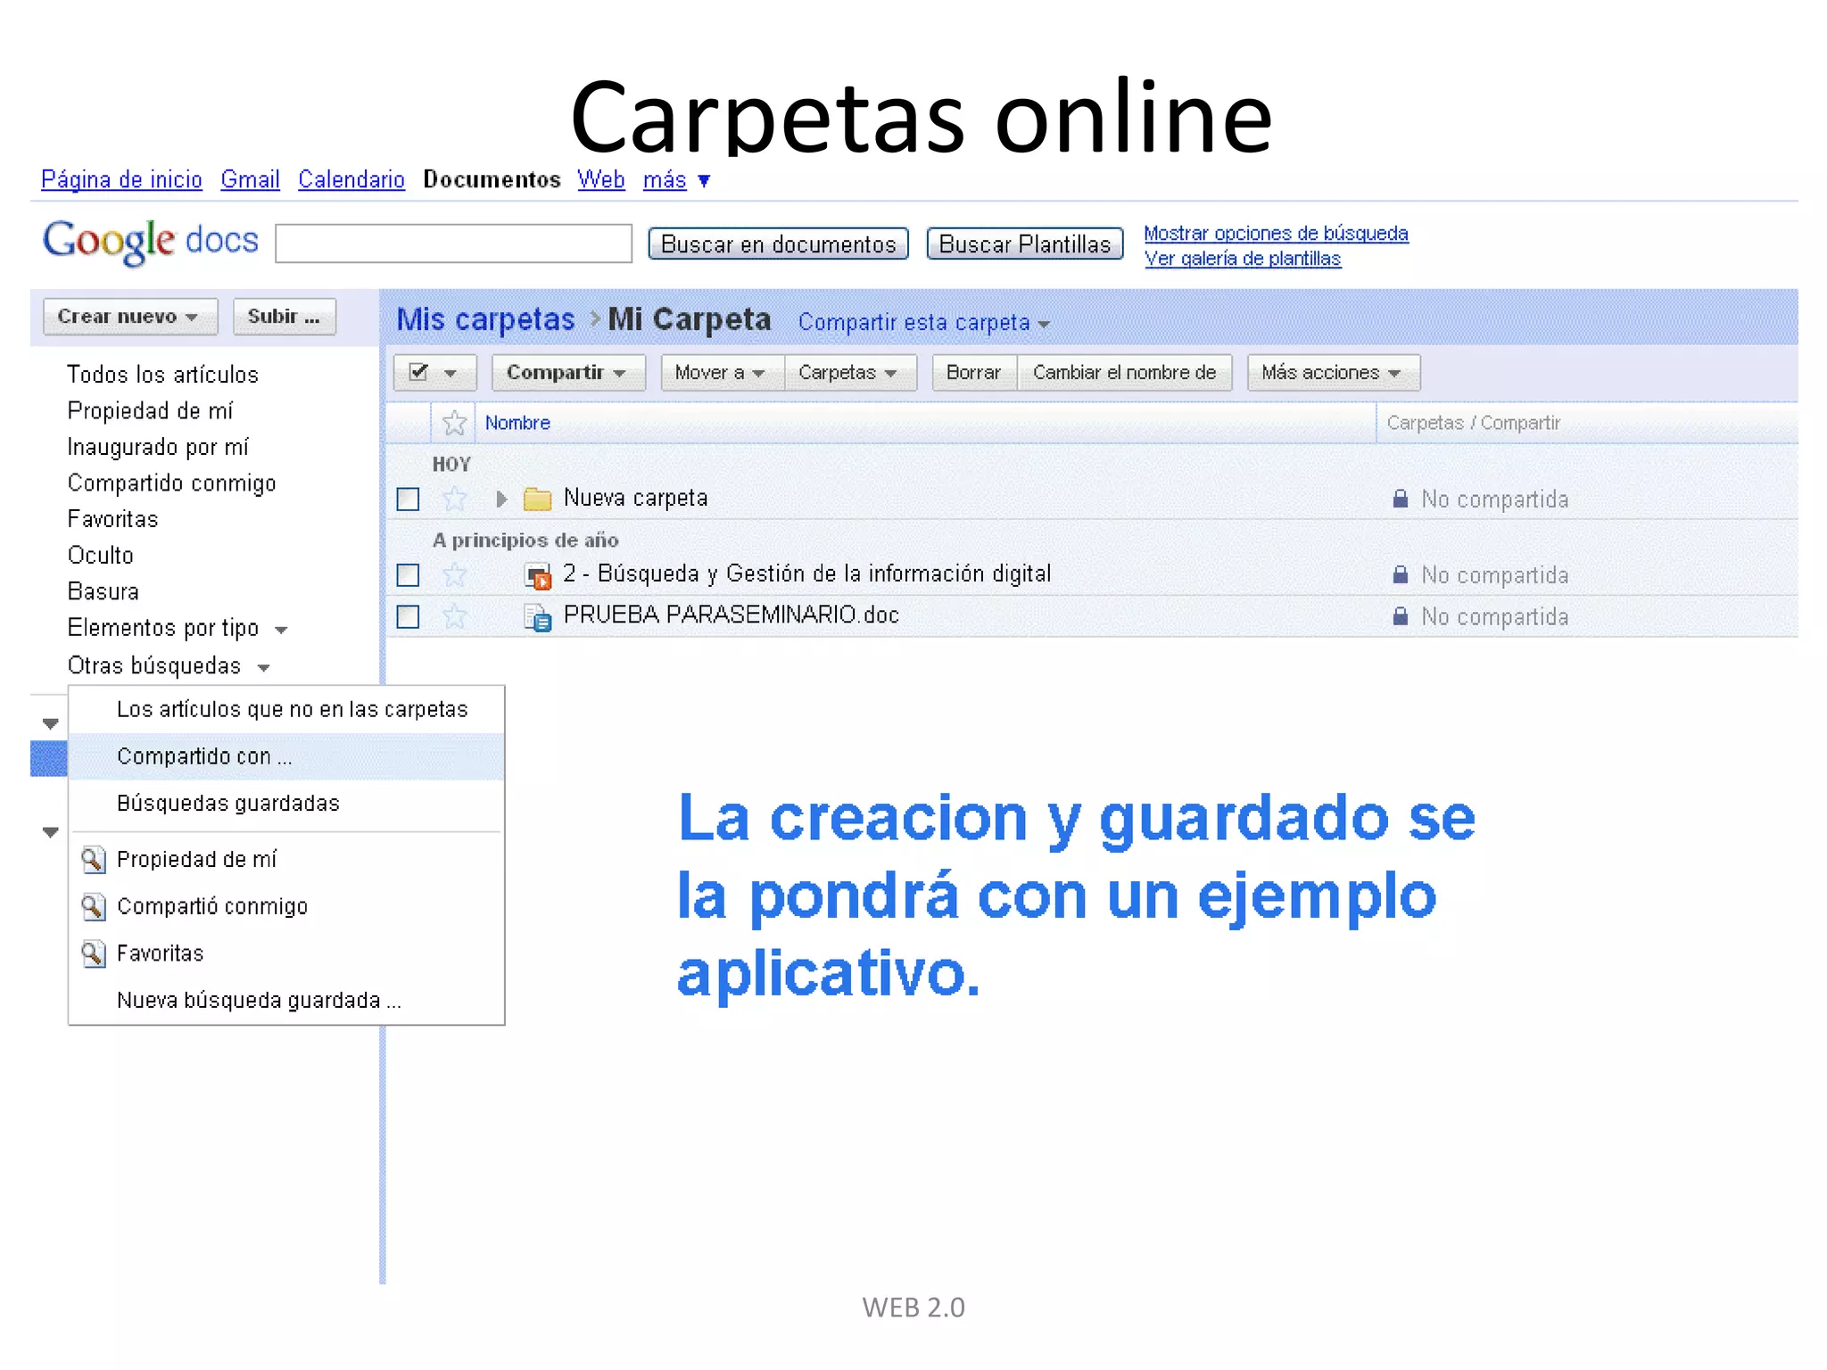The height and width of the screenshot is (1370, 1827).
Task: Open the más dropdown in top navigation
Action: click(676, 180)
